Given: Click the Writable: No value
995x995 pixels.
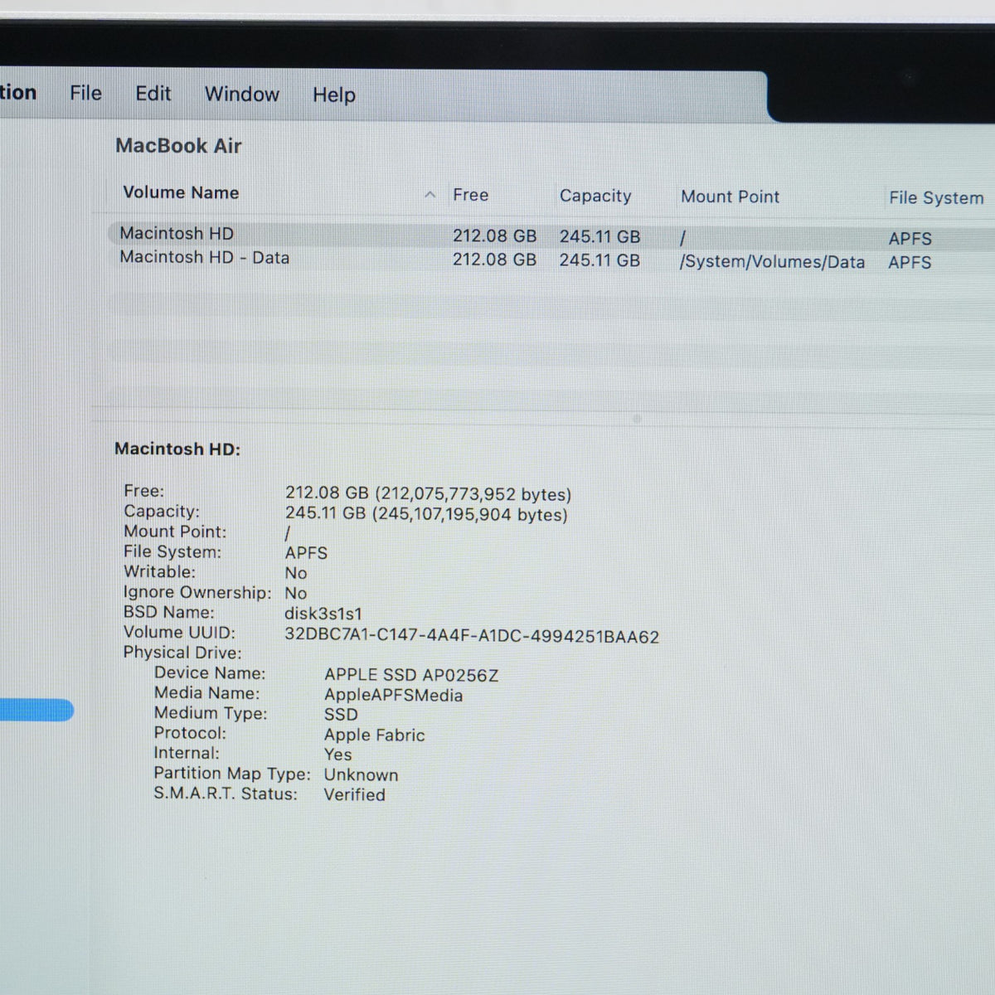Looking at the screenshot, I should pos(296,573).
